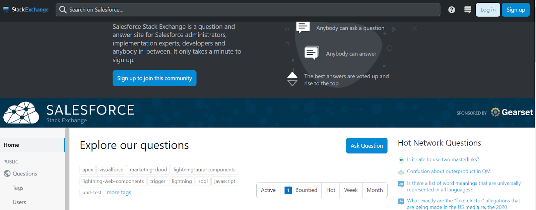This screenshot has height=210, width=536.
Task: Click the Po site icon beside fake elector
Action: coord(401,201)
